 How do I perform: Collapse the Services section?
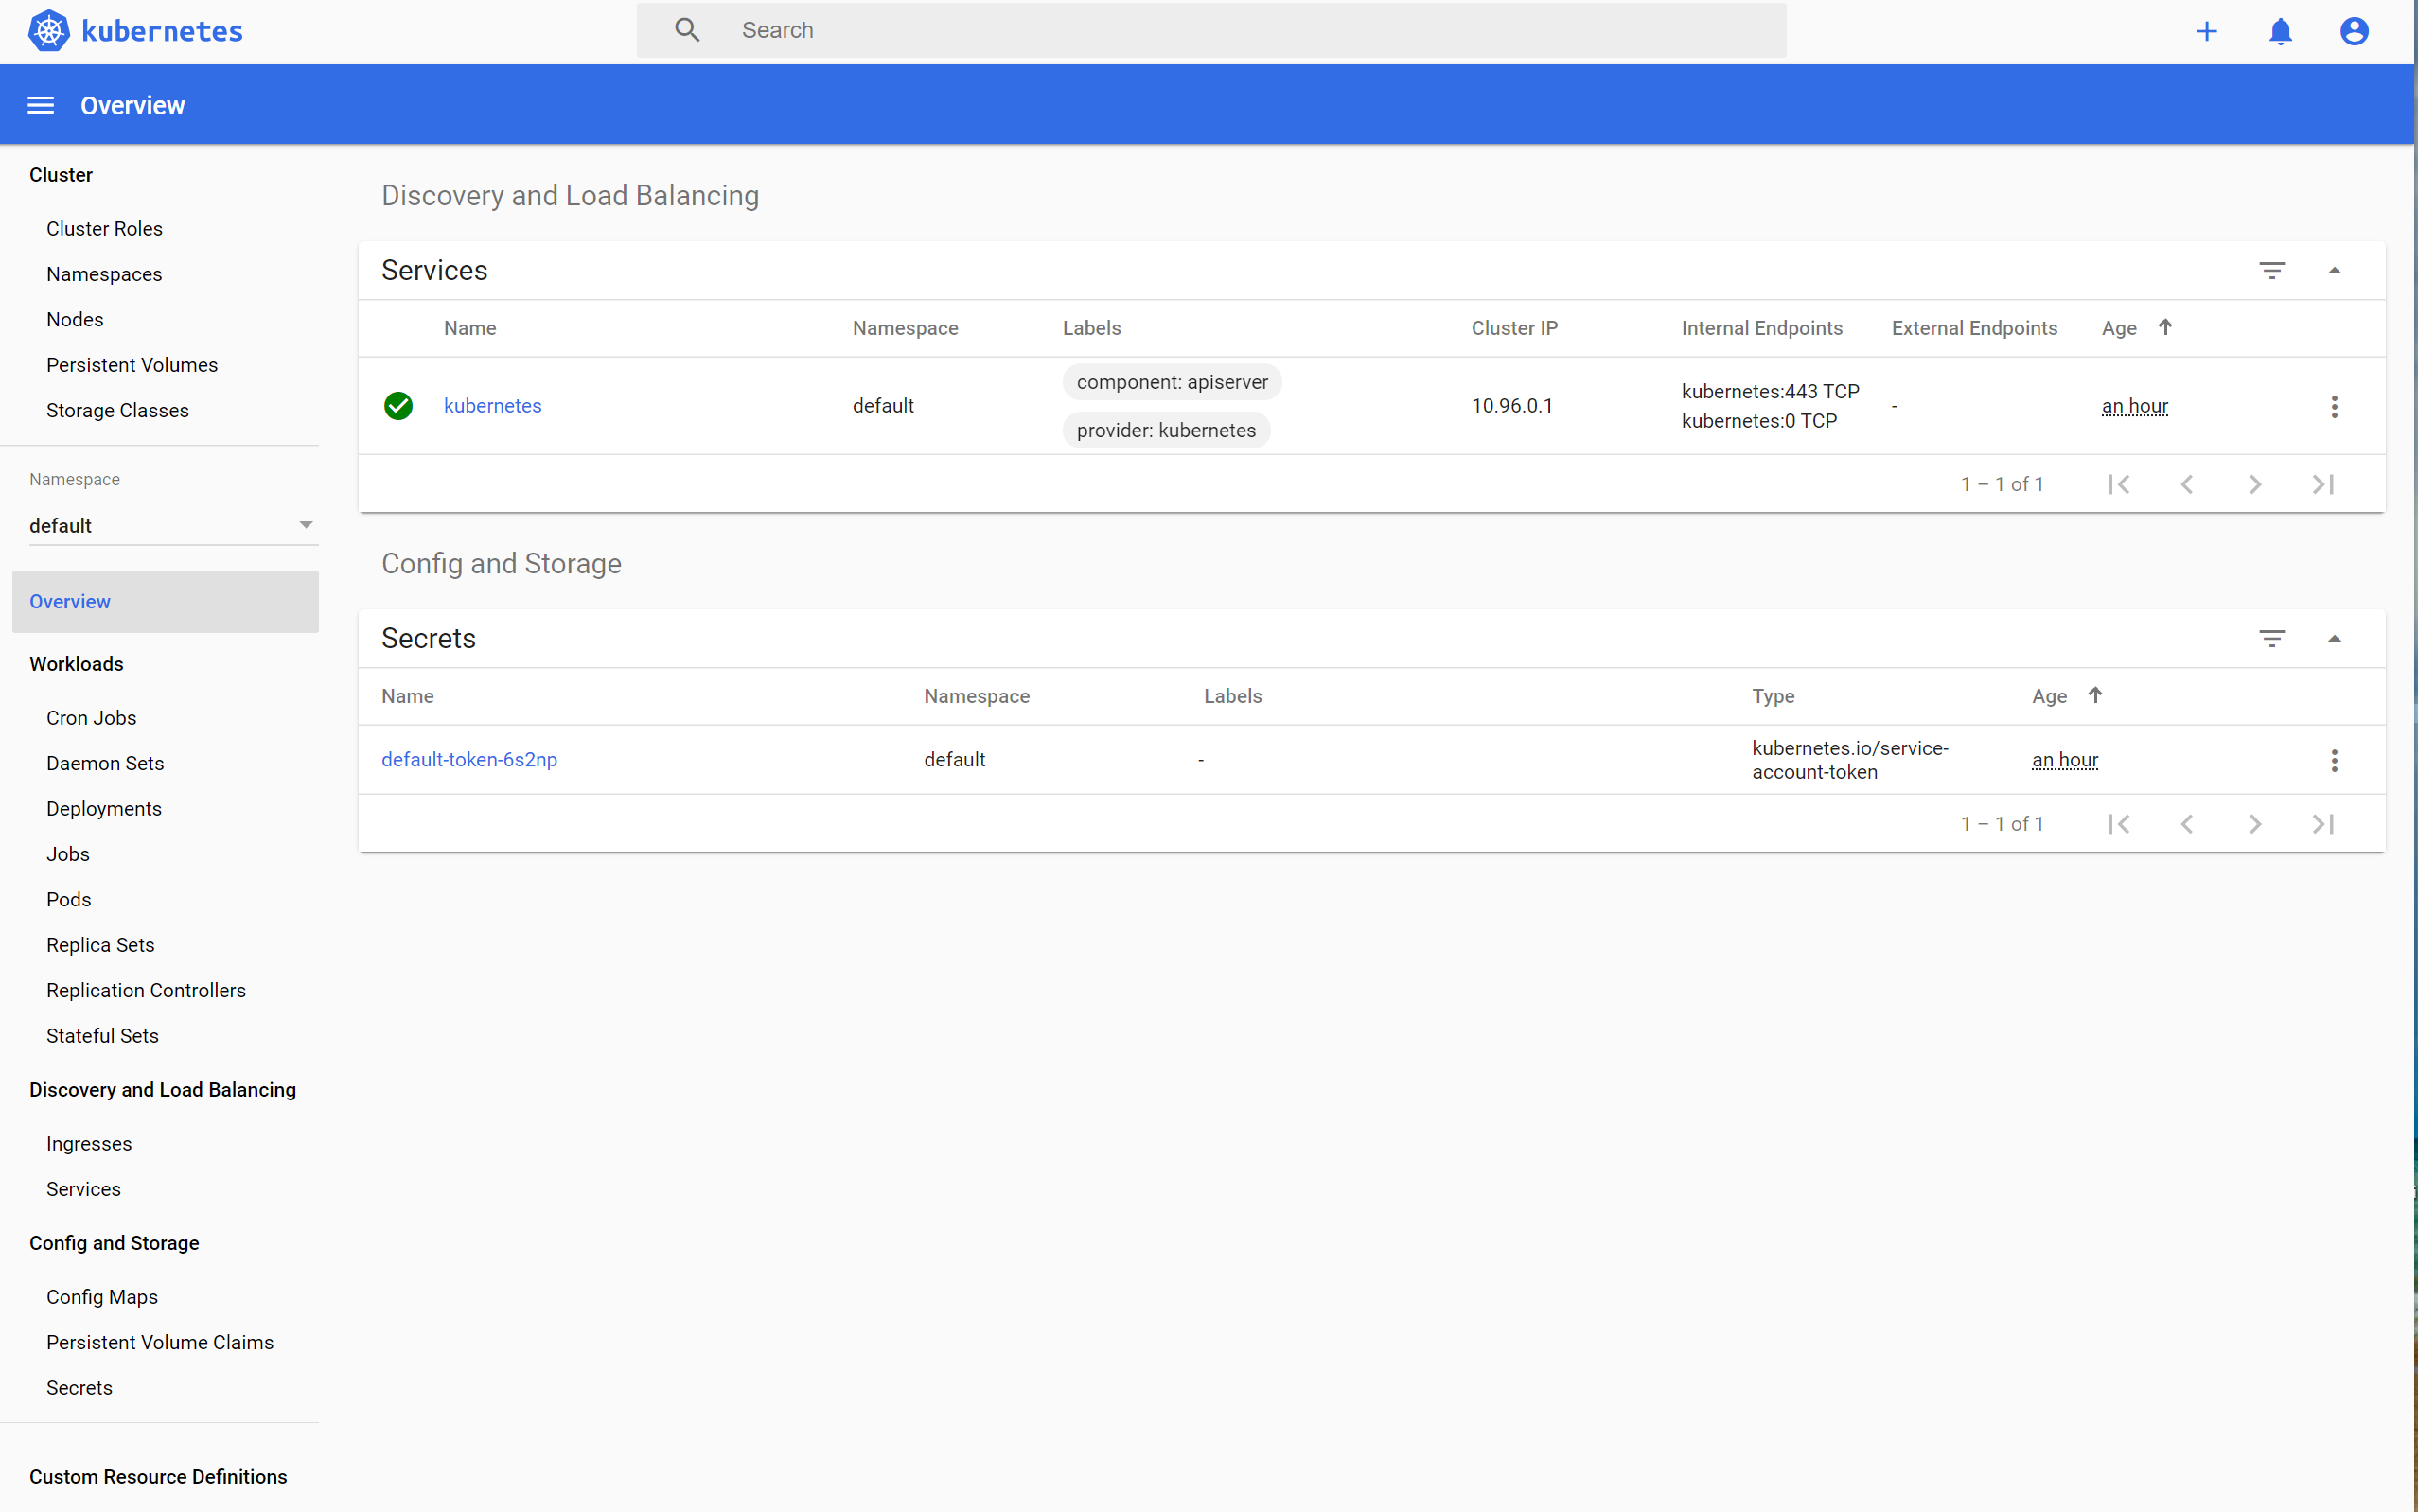(x=2335, y=270)
